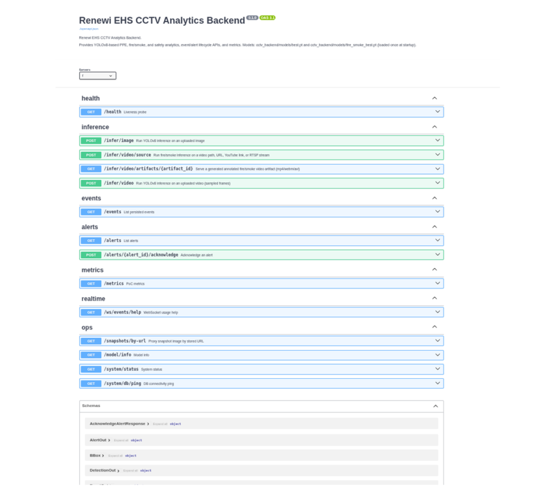
Task: Click Expand all beside BBox
Action: (115, 456)
